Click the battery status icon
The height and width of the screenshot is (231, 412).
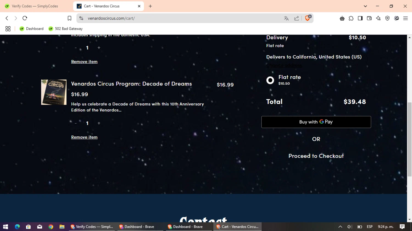(360, 227)
